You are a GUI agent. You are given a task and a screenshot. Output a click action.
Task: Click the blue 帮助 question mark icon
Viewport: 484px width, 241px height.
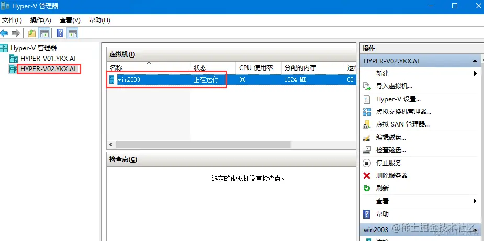366,214
